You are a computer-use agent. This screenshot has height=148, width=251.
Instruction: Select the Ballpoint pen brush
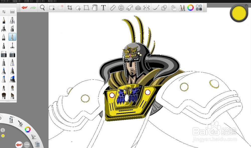4,37
